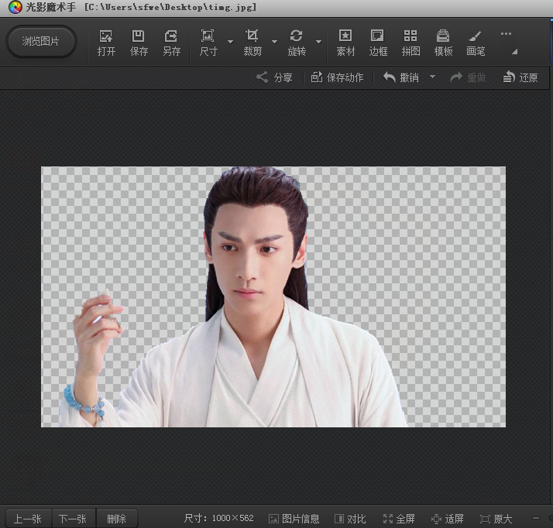Click the 浏览图片 (Browse Pictures) button
Screen dimensions: 553x528
coord(41,42)
